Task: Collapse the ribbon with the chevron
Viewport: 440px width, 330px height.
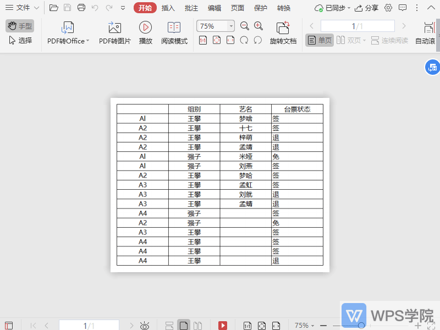Action: pyautogui.click(x=431, y=8)
